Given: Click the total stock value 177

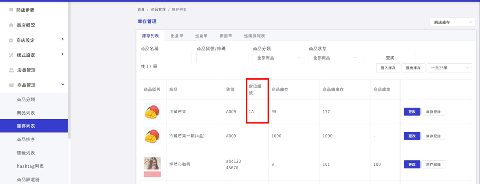Looking at the screenshot, I should coord(326,112).
